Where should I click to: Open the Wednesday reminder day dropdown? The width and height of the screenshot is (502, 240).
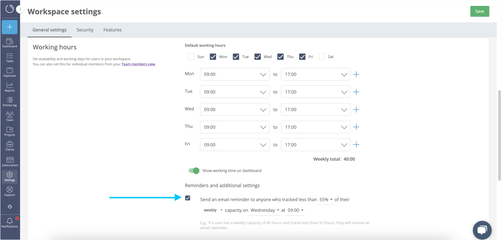[265, 210]
